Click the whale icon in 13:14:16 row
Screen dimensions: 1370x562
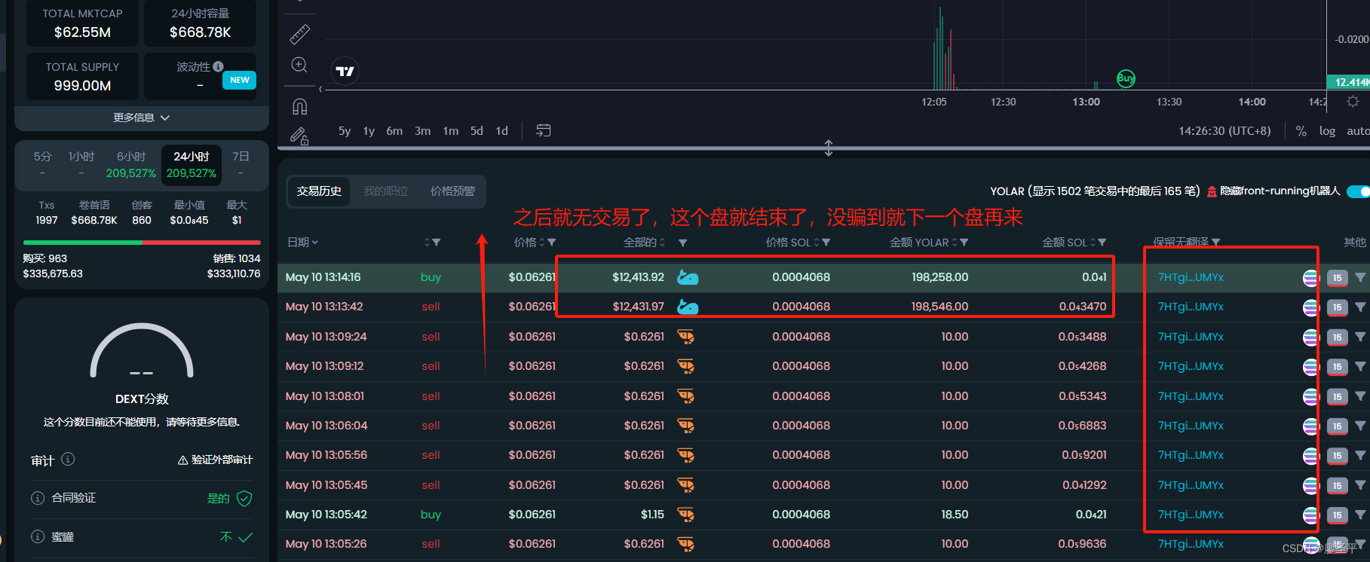click(688, 277)
